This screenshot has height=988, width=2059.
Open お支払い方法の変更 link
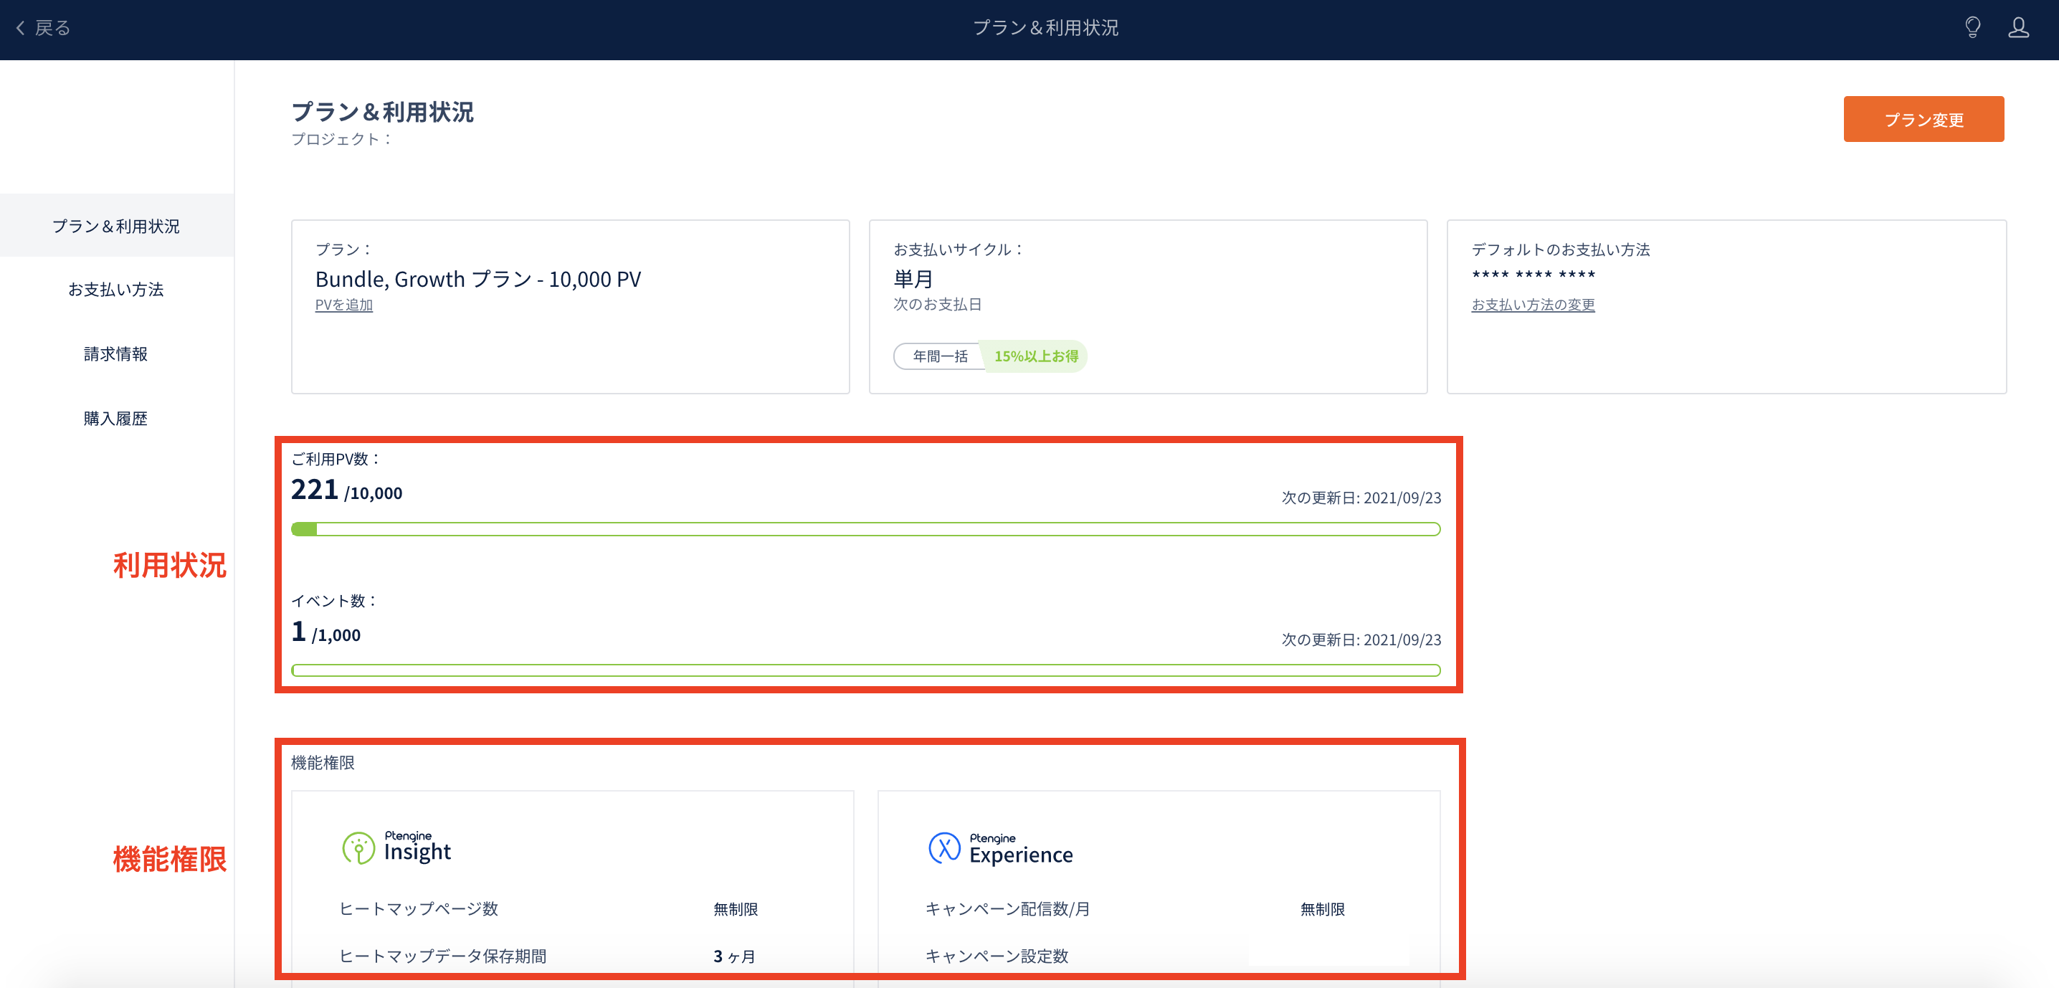[1532, 305]
